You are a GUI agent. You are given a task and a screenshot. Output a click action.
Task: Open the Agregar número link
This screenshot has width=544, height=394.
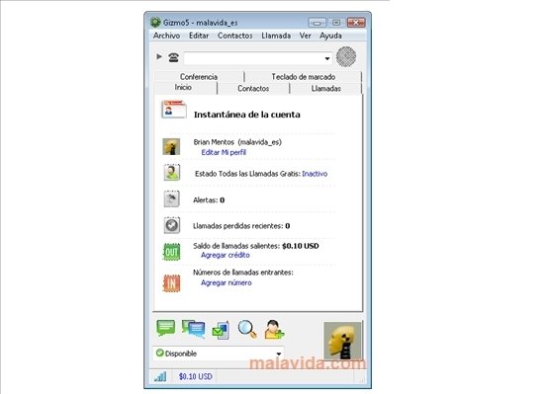227,282
